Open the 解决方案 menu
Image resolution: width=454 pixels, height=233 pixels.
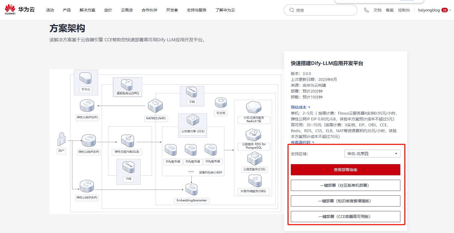coord(87,10)
